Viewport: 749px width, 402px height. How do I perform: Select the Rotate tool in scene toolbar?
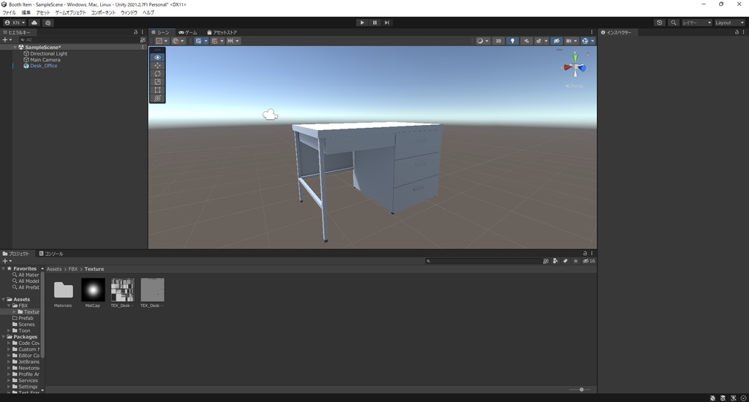[158, 74]
